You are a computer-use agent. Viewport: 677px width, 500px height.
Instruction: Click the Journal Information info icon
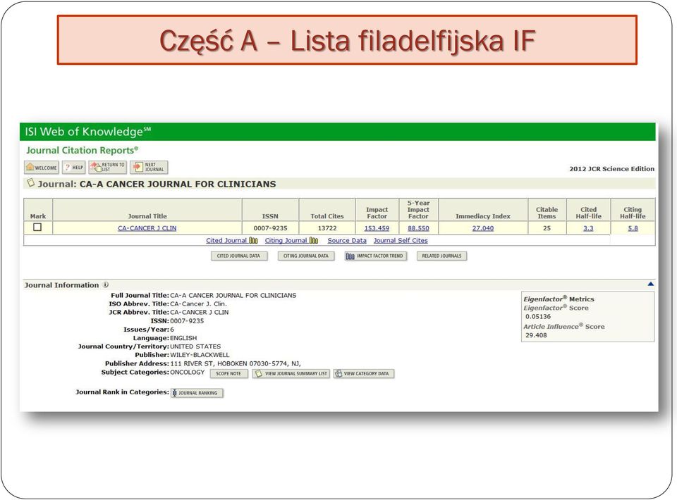click(x=106, y=285)
